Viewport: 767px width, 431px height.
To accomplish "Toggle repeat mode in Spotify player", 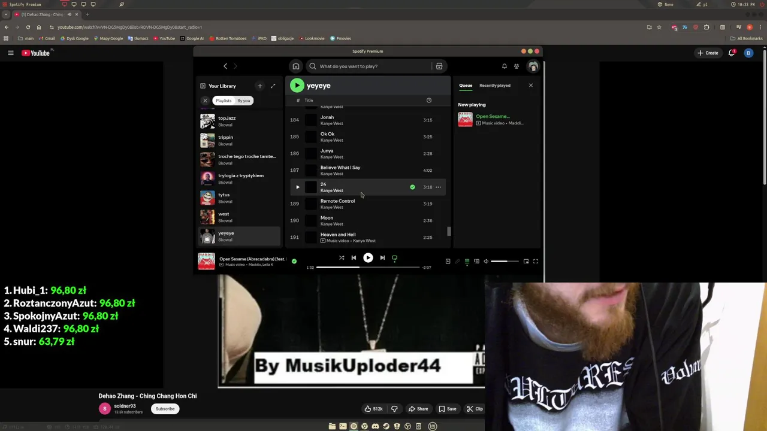I will (394, 258).
